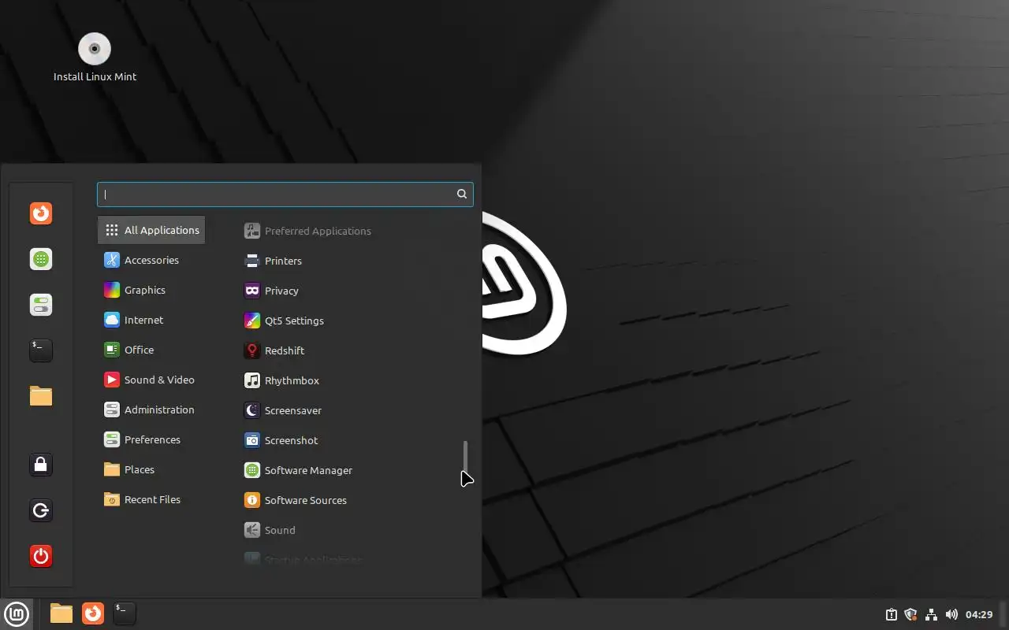Select the Internet category
This screenshot has width=1009, height=630.
click(x=151, y=320)
